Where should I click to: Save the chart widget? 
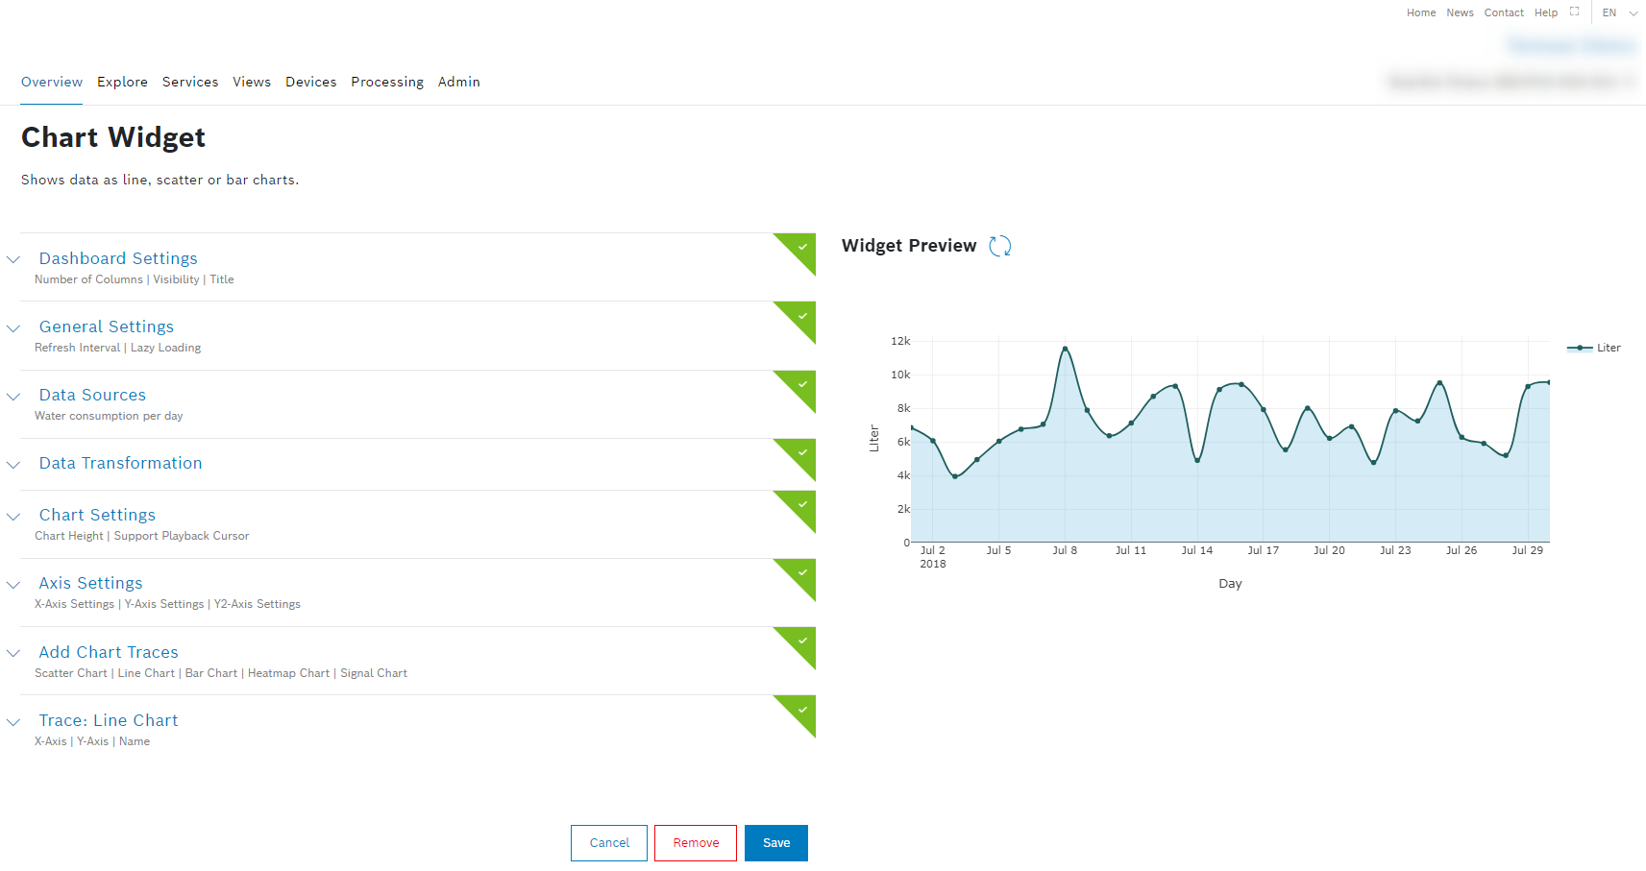(775, 843)
